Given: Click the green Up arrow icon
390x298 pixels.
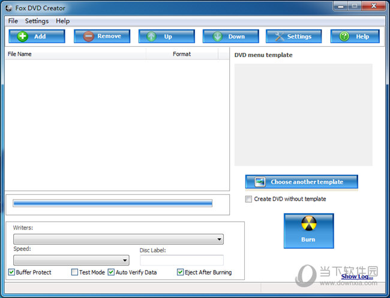Looking at the screenshot, I should (151, 36).
